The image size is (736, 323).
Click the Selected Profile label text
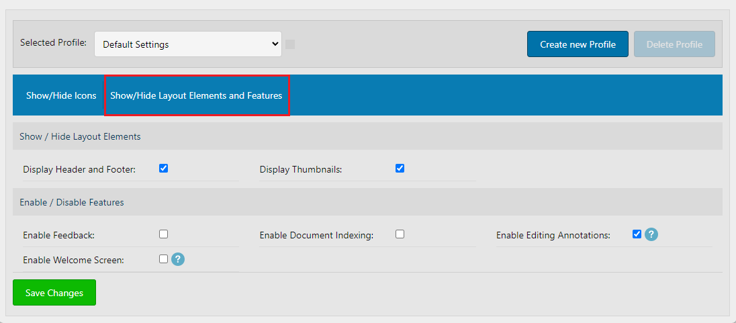(x=53, y=42)
